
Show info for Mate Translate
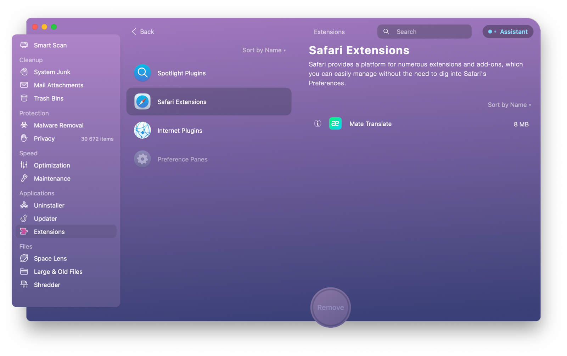318,124
